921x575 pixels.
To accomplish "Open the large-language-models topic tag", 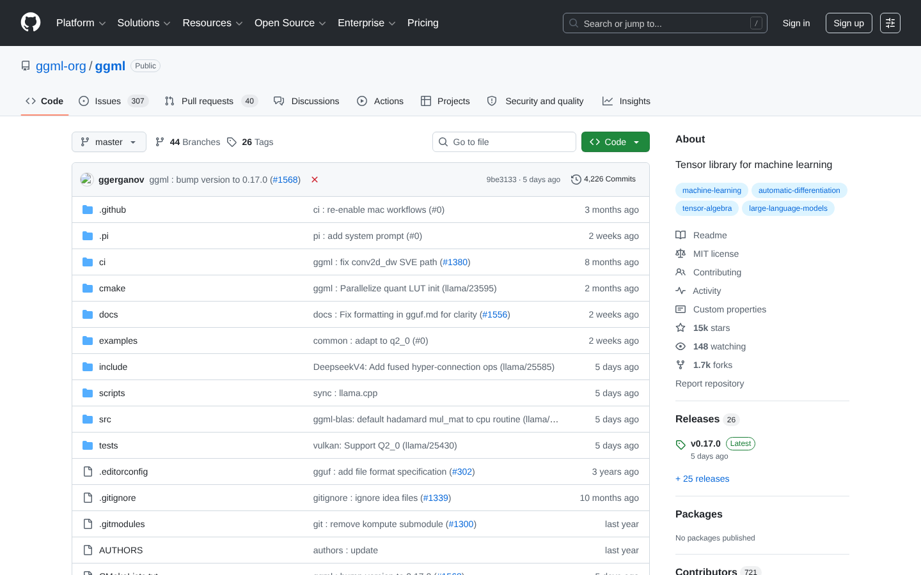I will tap(788, 208).
